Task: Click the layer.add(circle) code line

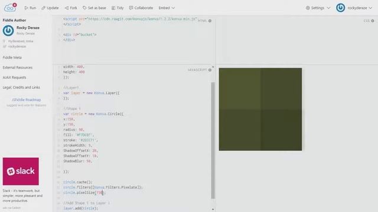Action: tap(81, 208)
